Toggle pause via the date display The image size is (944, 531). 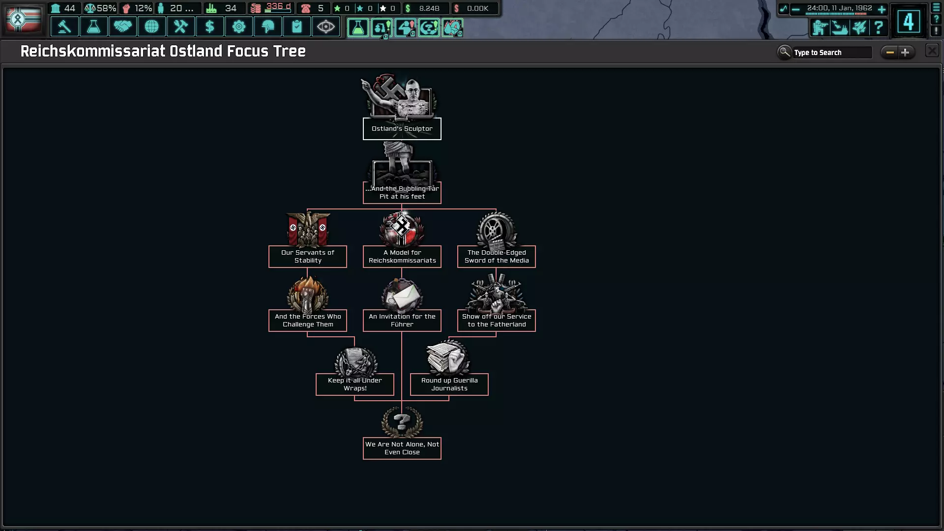[839, 8]
